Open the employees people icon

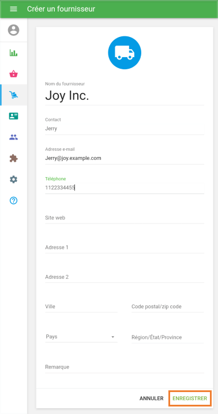[x=13, y=137]
